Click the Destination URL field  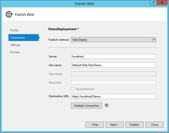[x=113, y=96]
